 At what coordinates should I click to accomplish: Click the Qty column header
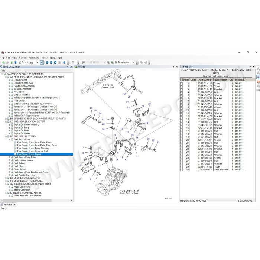[x=231, y=80]
